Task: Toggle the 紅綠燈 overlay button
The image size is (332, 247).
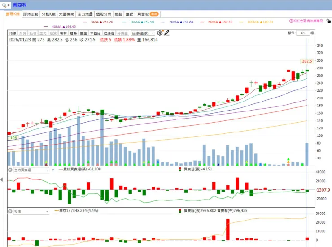Action: tap(109, 33)
